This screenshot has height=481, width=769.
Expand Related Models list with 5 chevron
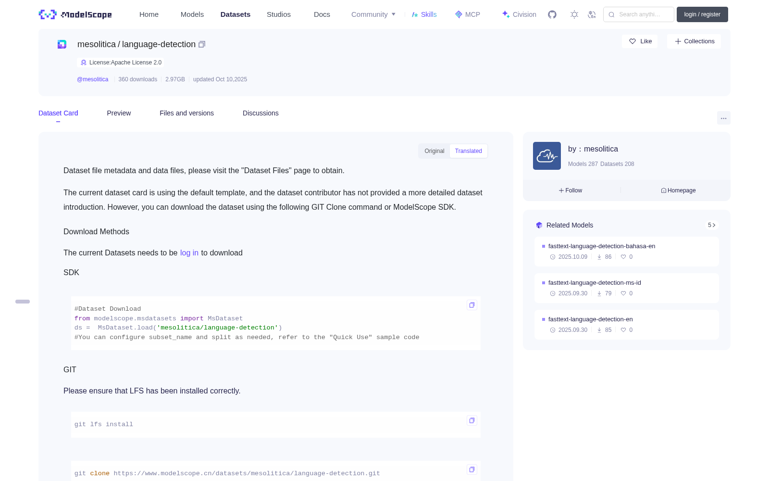712,225
